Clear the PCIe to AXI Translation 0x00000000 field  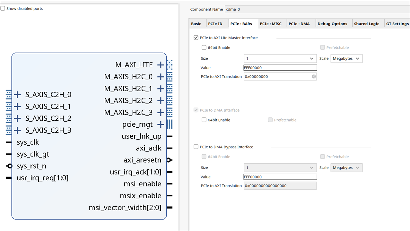click(x=314, y=77)
